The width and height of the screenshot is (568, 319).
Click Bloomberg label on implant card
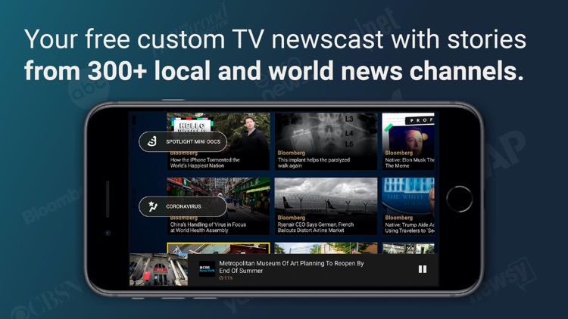point(292,153)
